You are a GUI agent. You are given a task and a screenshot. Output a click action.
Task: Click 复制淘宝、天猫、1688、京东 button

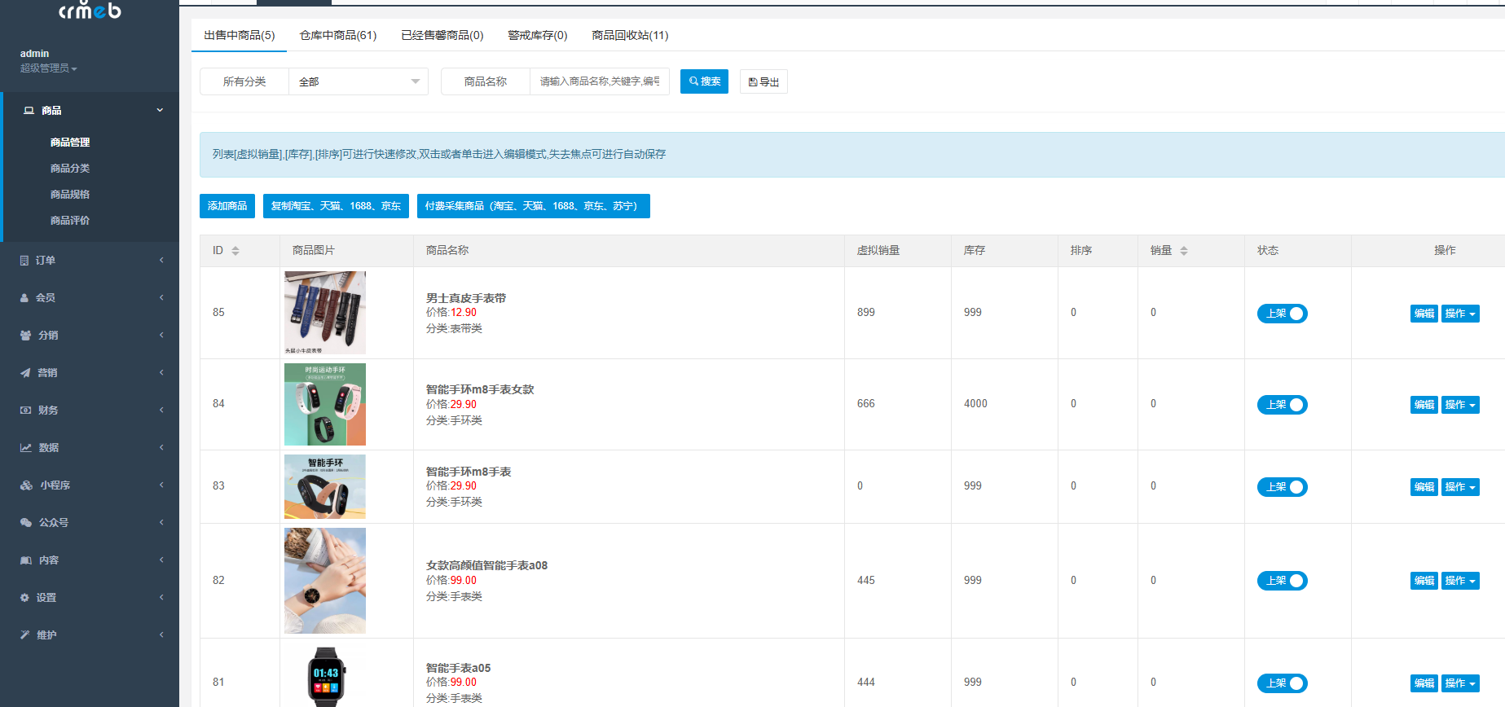pyautogui.click(x=336, y=206)
